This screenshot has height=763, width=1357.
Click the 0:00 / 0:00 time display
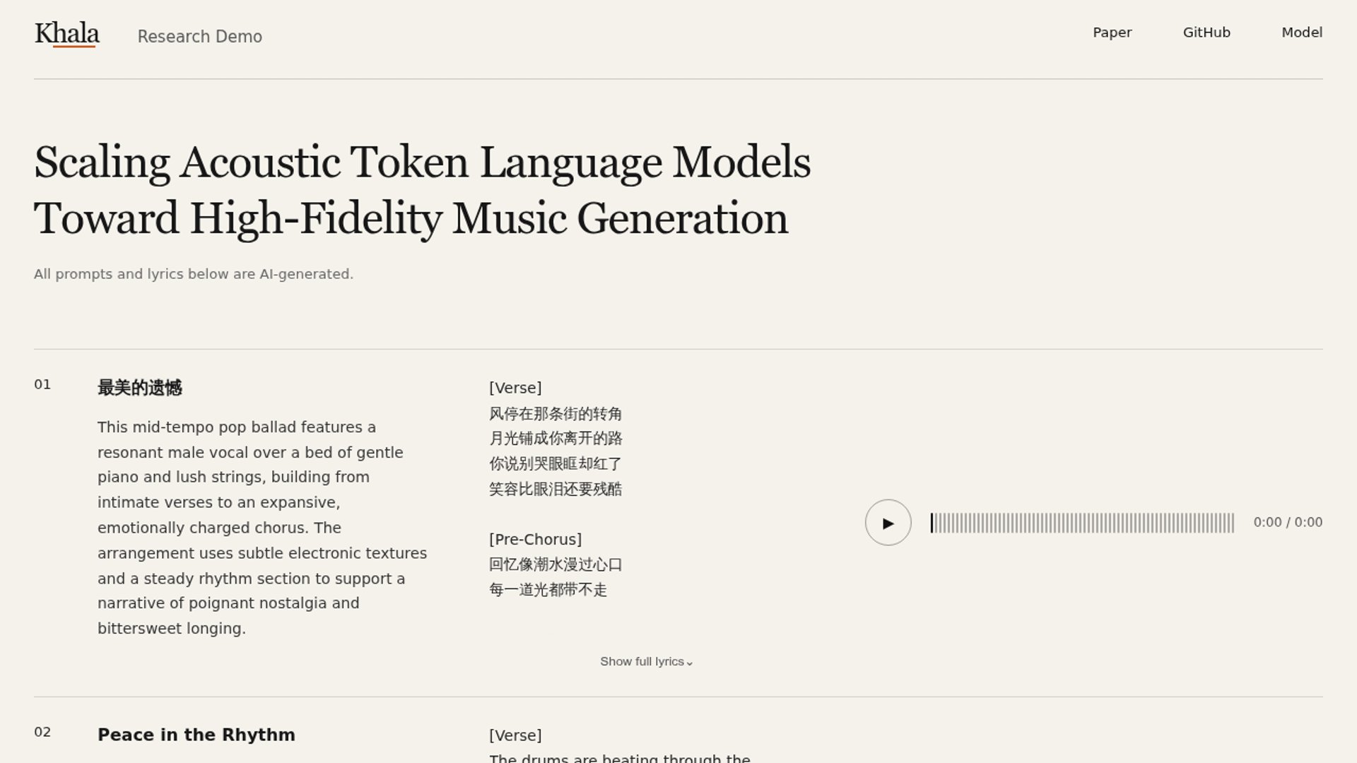(1288, 522)
